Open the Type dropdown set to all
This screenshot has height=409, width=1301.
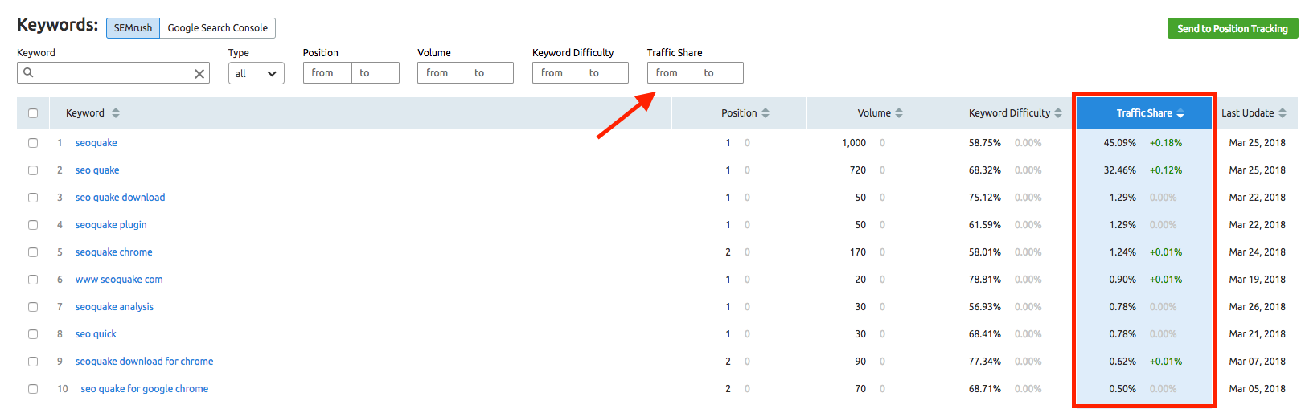point(256,73)
